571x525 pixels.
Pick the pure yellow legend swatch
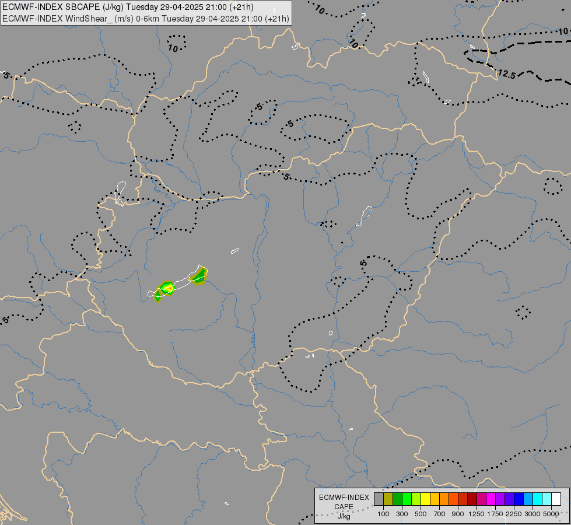click(425, 499)
